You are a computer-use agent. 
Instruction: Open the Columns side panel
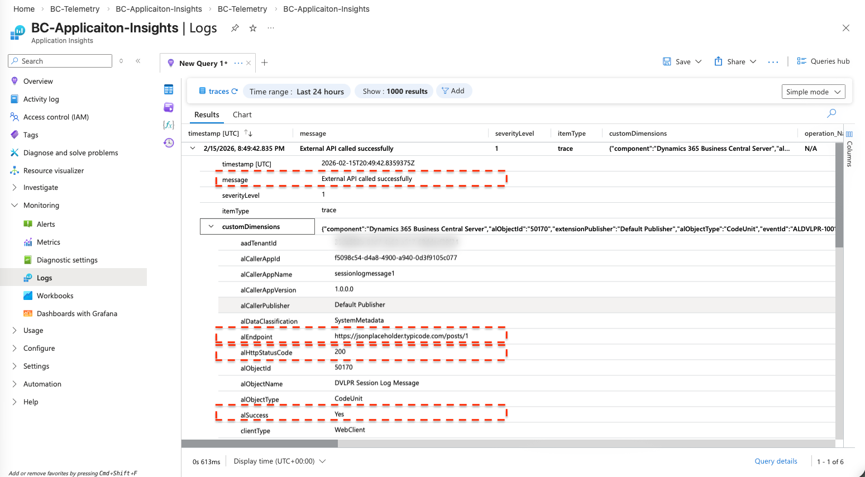tap(849, 149)
